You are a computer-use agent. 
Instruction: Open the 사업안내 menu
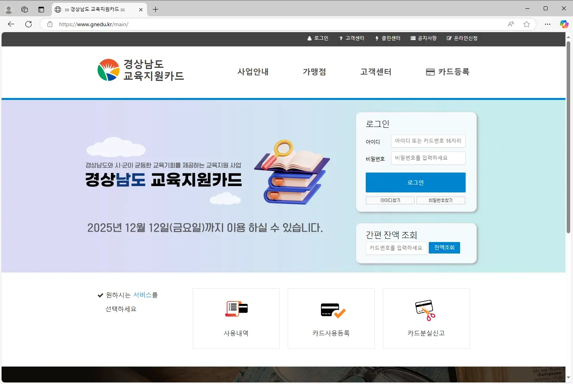(253, 72)
